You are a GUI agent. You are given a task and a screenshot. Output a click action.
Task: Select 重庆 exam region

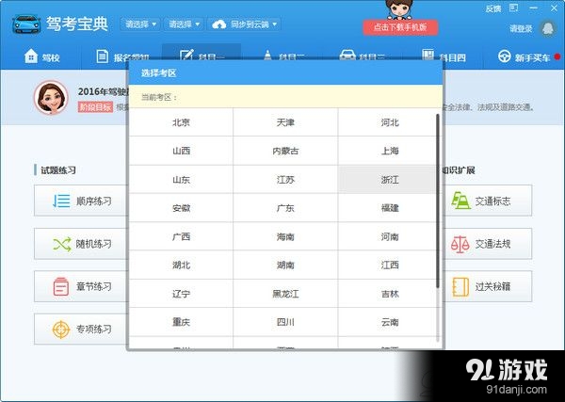181,322
